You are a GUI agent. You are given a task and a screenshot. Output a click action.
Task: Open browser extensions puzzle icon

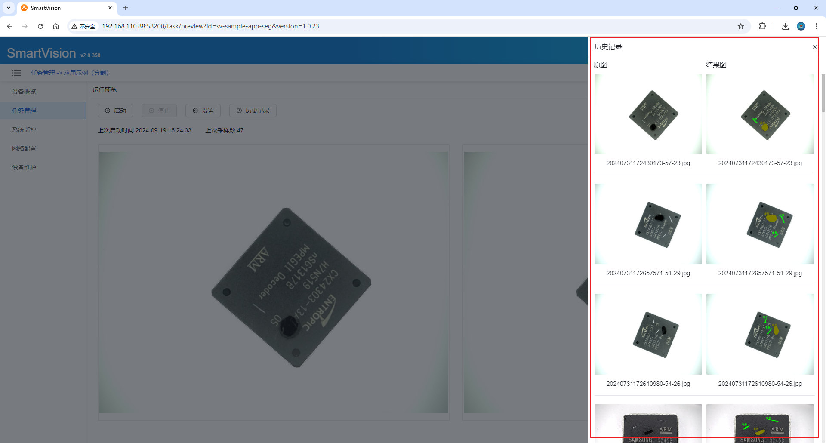tap(762, 26)
